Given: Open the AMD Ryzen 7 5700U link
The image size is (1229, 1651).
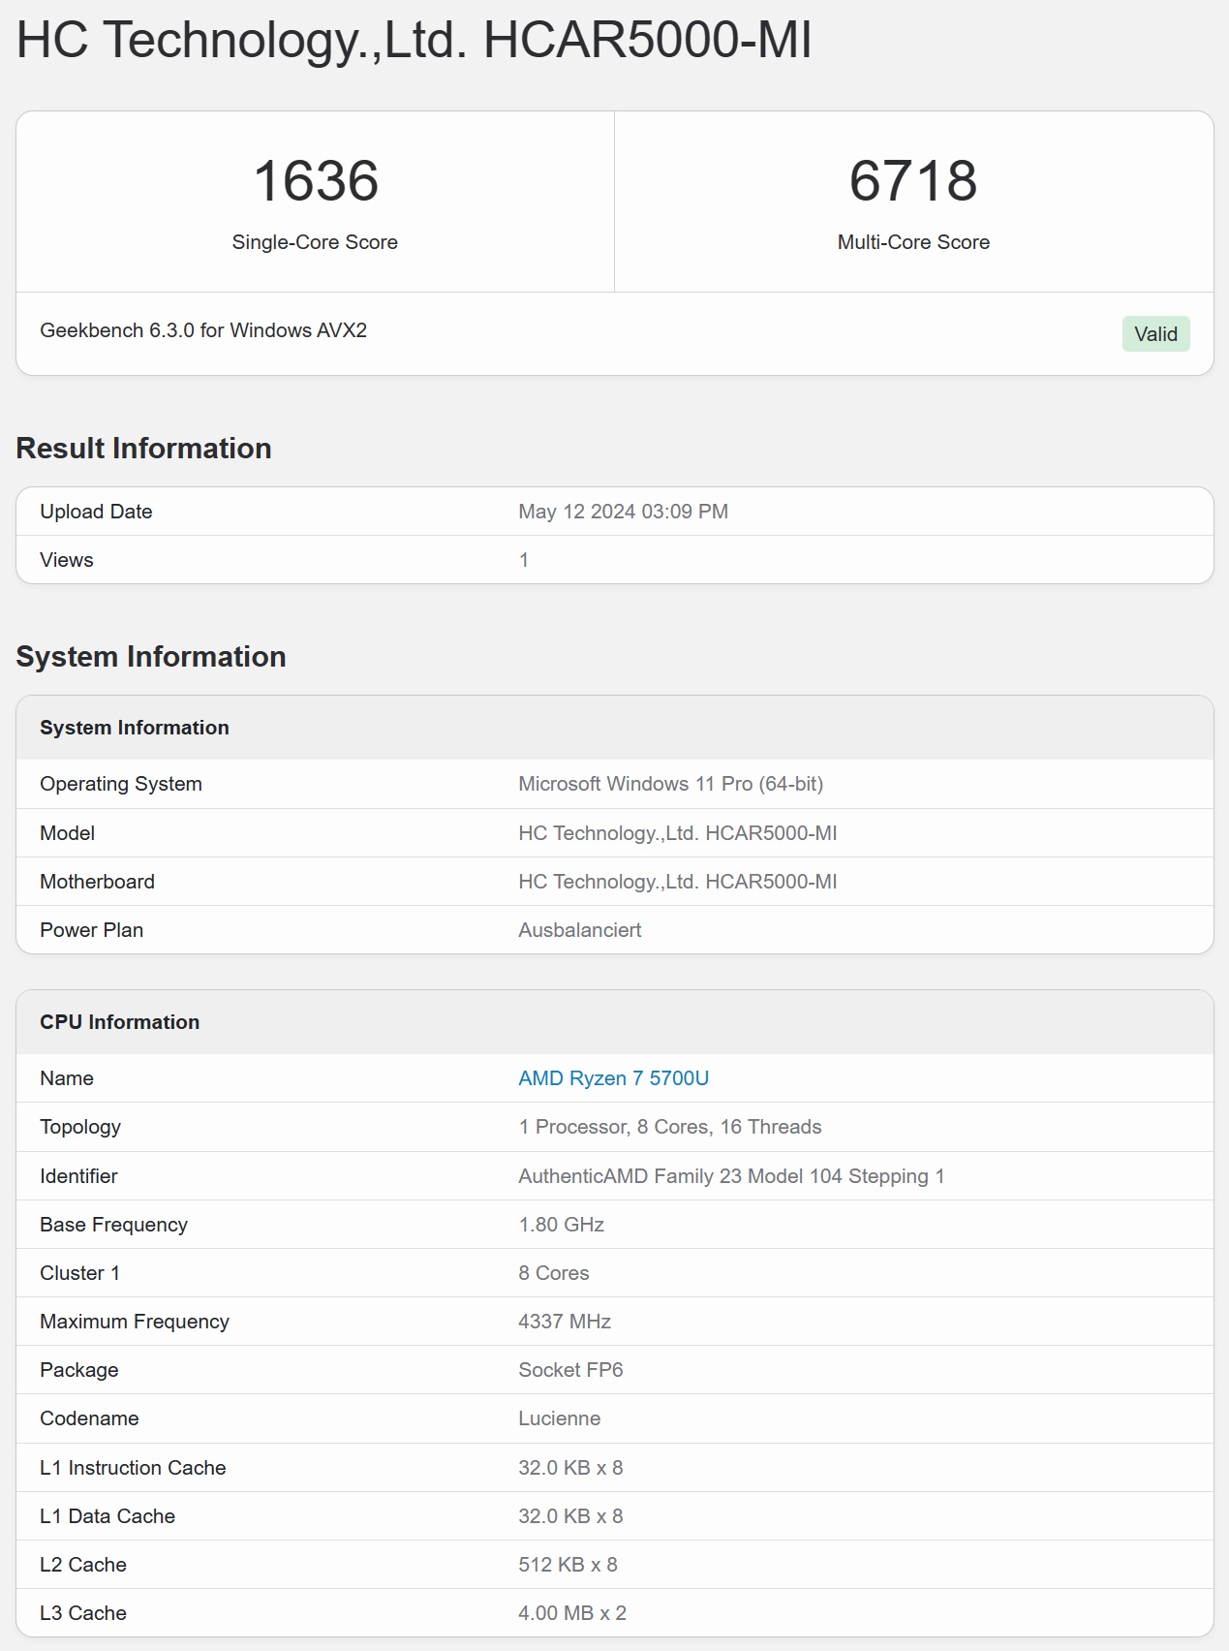Looking at the screenshot, I should 613,1078.
